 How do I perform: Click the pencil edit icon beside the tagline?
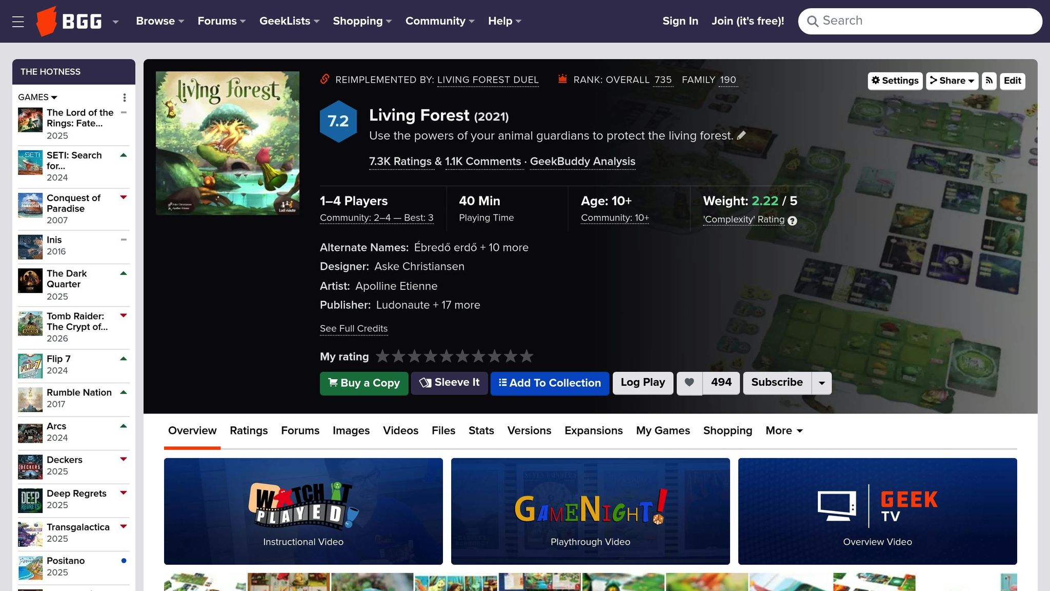741,135
